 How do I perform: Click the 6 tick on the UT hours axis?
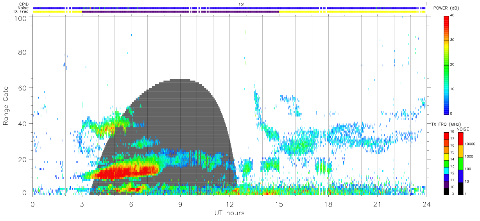pyautogui.click(x=131, y=204)
